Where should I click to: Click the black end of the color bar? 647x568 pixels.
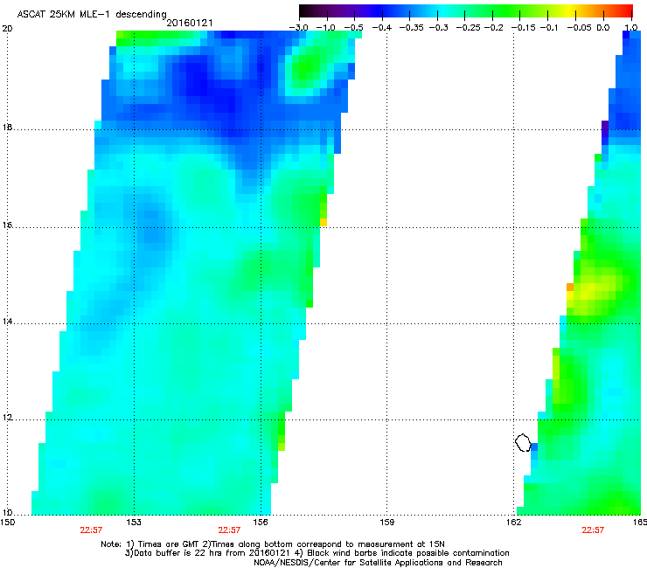tap(305, 10)
